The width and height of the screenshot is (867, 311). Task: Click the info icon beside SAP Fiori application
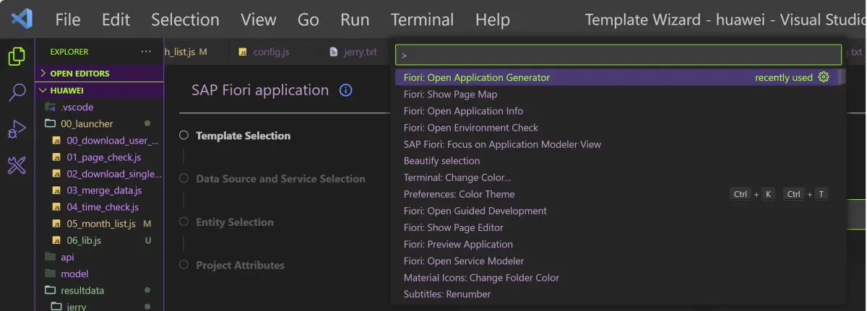click(x=345, y=90)
